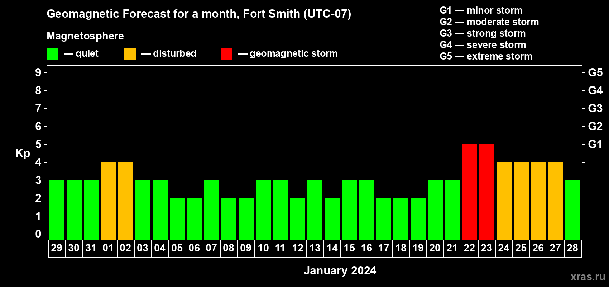Click the 'G3 — strong storm' legend entry
609x287 pixels.
[x=483, y=33]
